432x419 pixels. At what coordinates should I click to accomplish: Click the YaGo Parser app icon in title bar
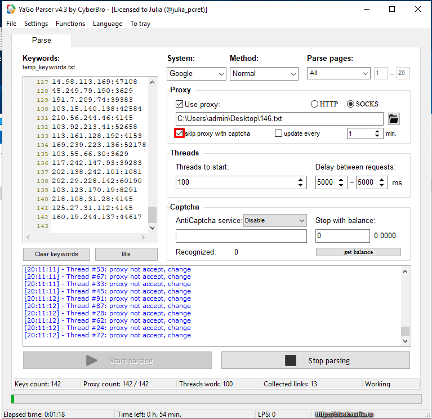11,9
